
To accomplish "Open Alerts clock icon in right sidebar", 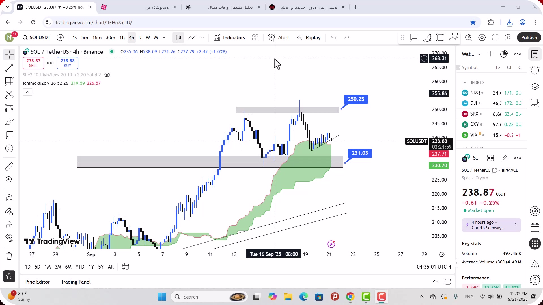I will click(535, 70).
